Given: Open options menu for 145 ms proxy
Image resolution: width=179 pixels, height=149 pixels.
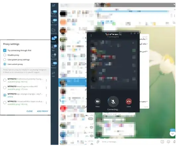Looking at the screenshot, I should pos(46,103).
